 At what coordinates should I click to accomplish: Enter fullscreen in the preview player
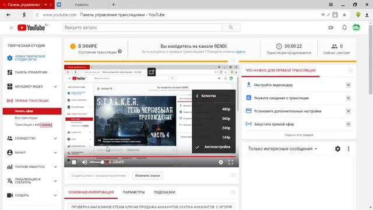click(231, 162)
